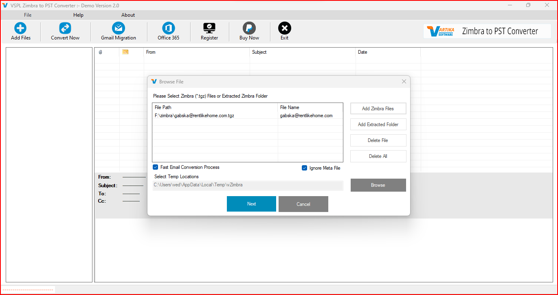Click the Vartika Software logo banner

pyautogui.click(x=487, y=31)
